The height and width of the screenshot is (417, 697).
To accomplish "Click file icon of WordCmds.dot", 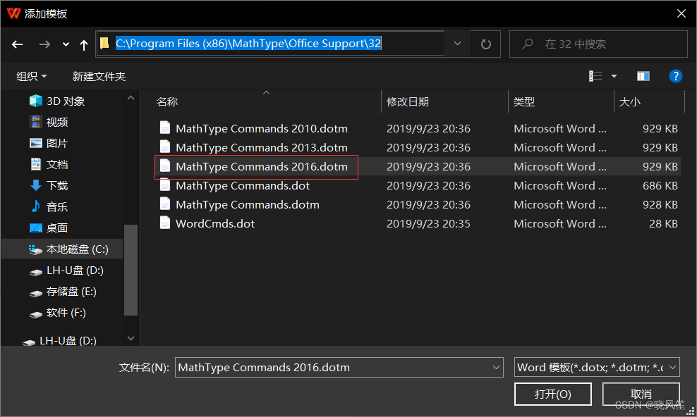I will coord(165,223).
